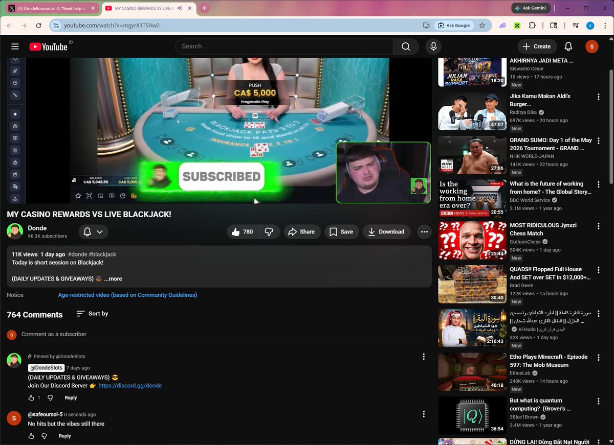The image size is (614, 445).
Task: Click the Comment as a subscriber field
Action: [x=223, y=334]
